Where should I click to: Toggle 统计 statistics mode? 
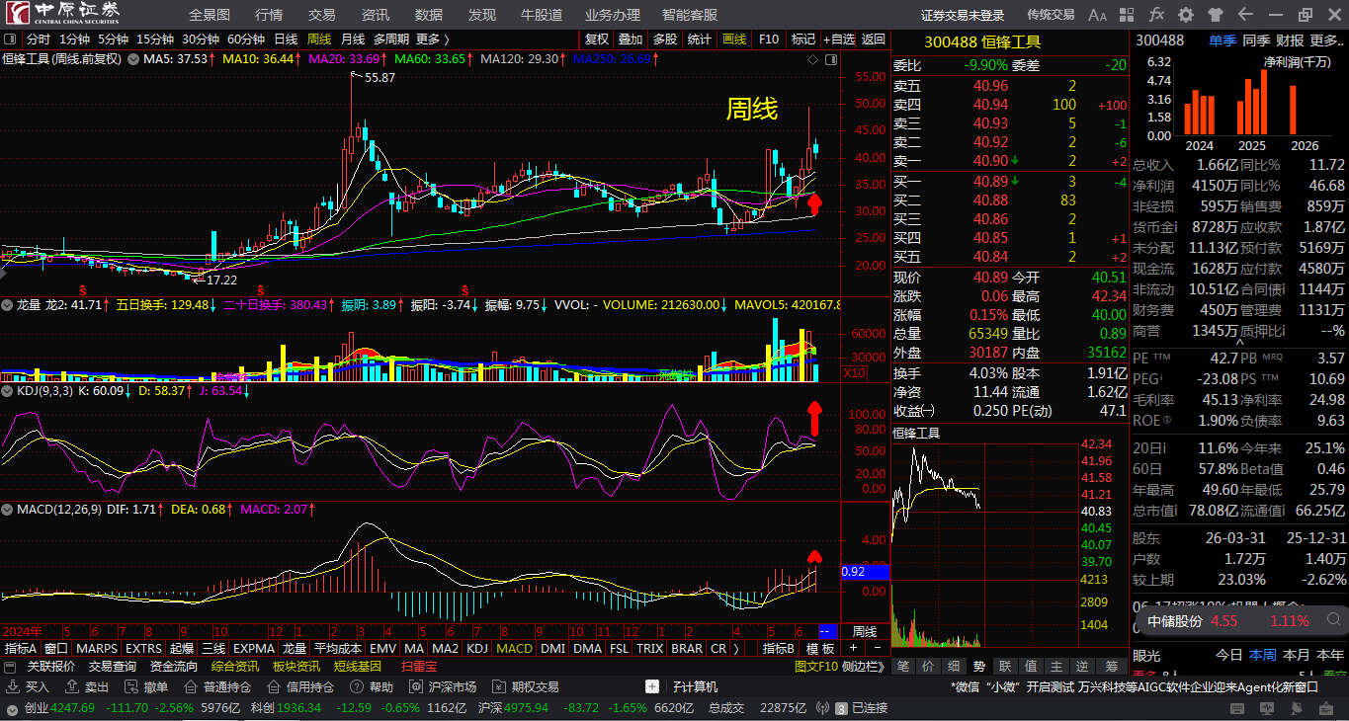700,40
